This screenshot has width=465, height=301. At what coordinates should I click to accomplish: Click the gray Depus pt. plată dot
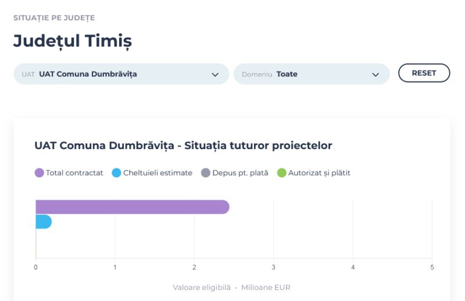point(205,173)
